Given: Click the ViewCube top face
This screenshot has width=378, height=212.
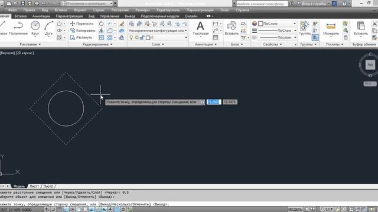Looking at the screenshot, I should click(x=370, y=65).
